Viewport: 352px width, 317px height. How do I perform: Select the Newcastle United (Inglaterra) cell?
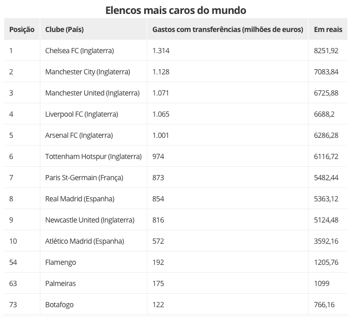click(x=89, y=220)
